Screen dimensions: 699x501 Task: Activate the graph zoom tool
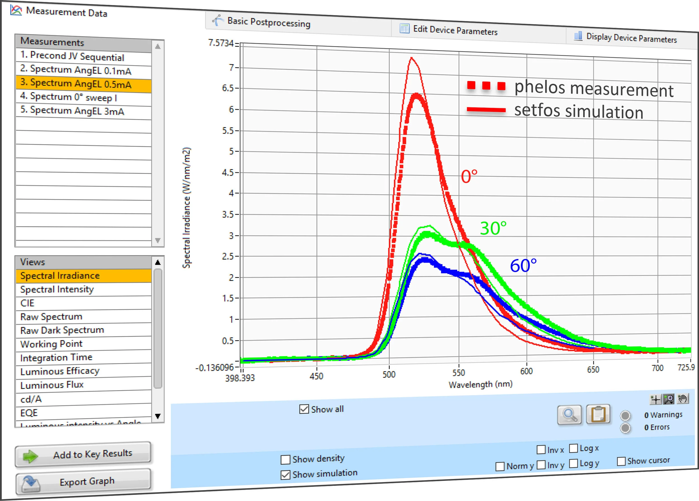669,399
